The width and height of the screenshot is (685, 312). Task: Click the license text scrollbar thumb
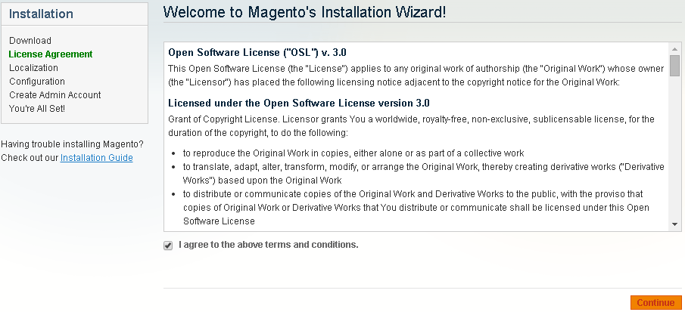point(674,66)
